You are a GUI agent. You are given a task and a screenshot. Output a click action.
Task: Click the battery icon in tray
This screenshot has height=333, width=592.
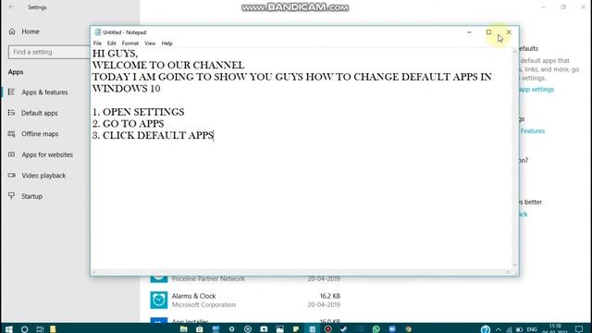[519, 329]
